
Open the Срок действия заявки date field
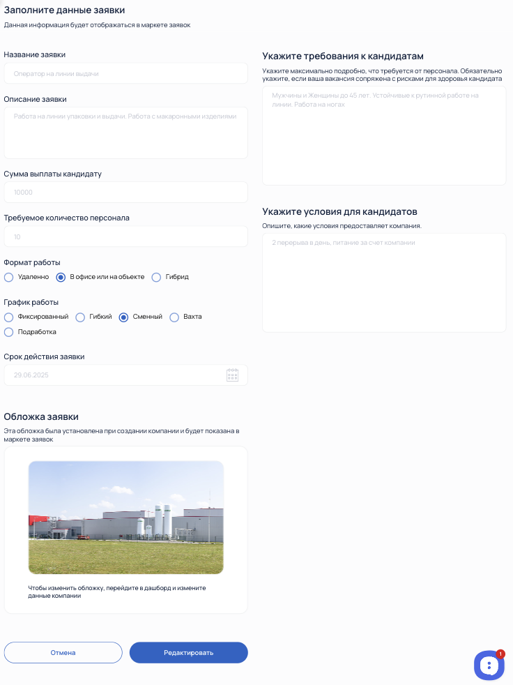point(125,375)
